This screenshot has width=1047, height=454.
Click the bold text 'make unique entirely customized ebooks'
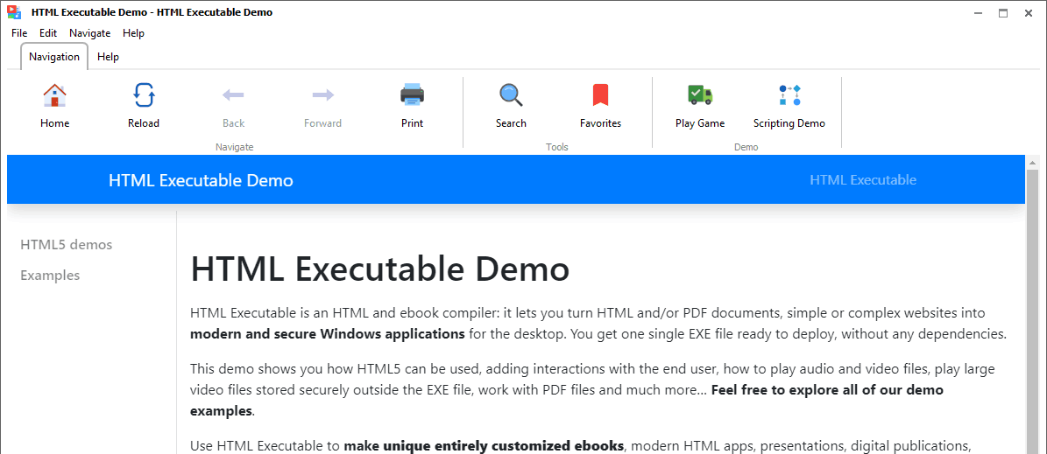484,445
